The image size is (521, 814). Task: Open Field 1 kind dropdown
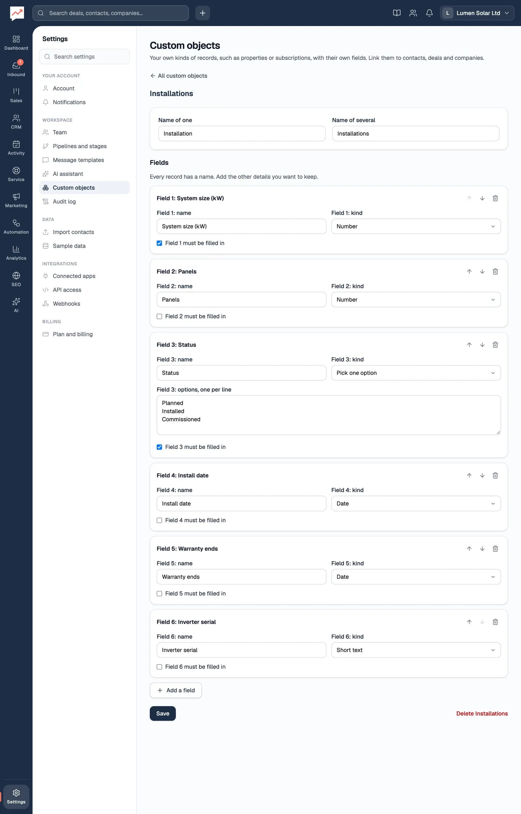pyautogui.click(x=416, y=226)
